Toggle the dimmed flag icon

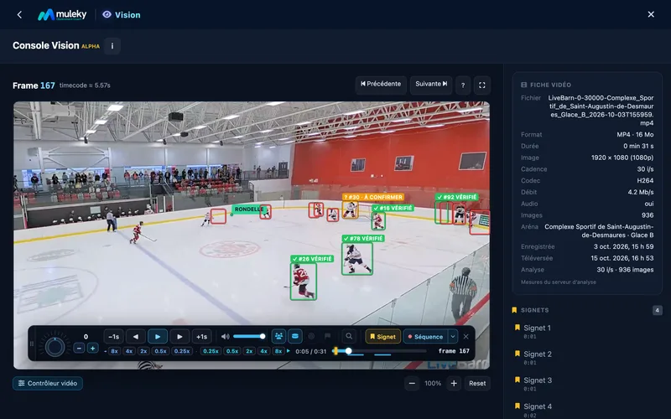(327, 337)
